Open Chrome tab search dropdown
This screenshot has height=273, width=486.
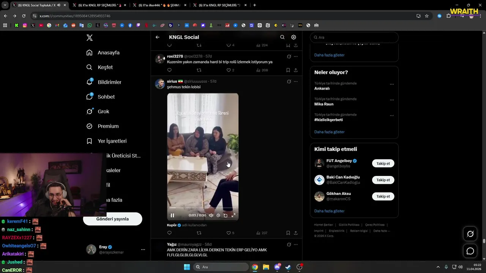pos(5,5)
